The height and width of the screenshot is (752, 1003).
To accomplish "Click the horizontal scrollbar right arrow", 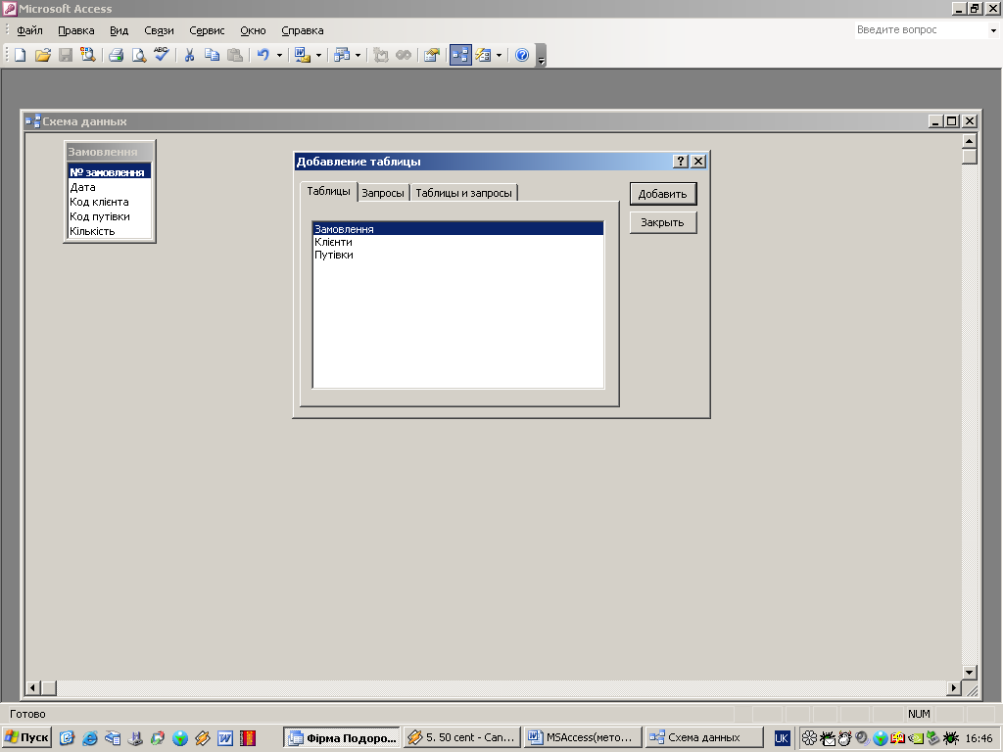I will [x=954, y=688].
